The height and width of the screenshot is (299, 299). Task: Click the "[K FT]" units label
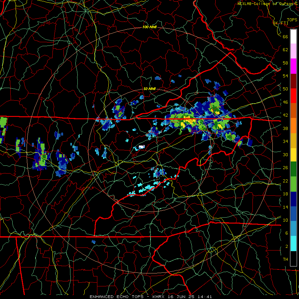coord(281,23)
